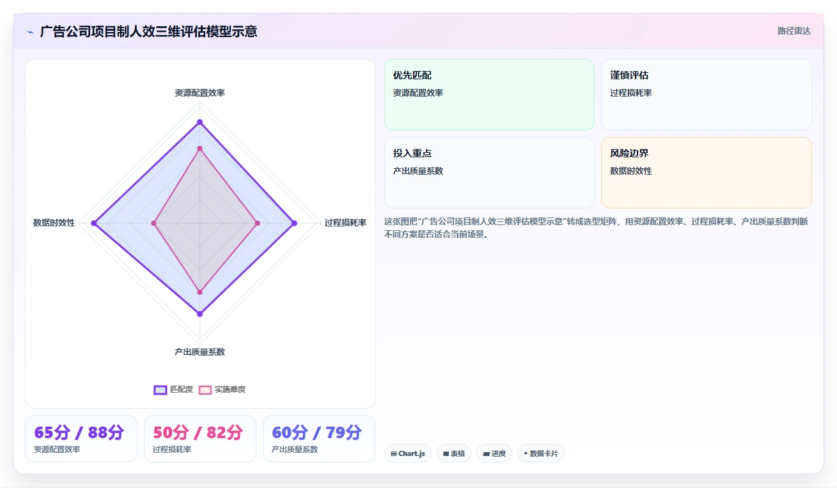837x488 pixels.
Task: Click the purple 匹配度 point on 过程损耗率 axis
Action: 294,223
